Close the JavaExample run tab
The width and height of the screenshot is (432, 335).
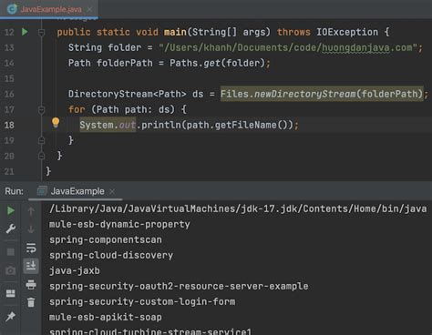point(112,191)
